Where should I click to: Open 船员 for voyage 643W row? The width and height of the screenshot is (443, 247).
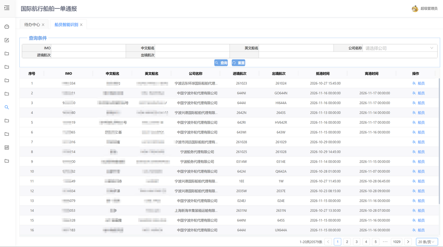(x=418, y=132)
